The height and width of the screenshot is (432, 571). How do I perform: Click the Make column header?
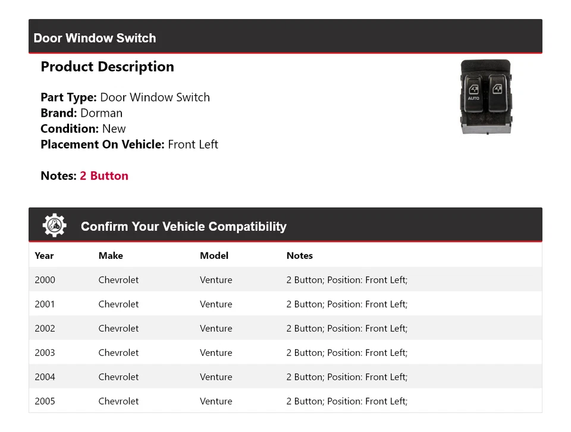coord(111,256)
